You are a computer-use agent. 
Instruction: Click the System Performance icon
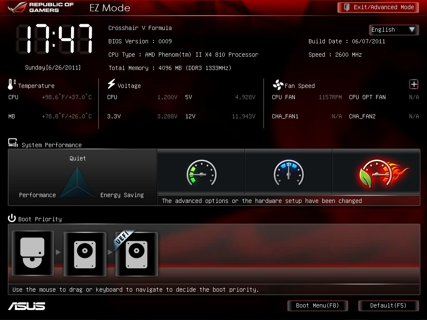[x=13, y=143]
